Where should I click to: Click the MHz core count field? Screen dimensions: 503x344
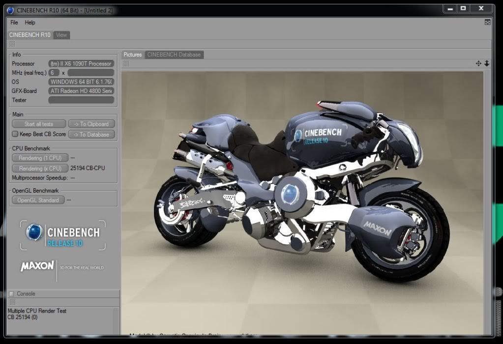pyautogui.click(x=54, y=73)
